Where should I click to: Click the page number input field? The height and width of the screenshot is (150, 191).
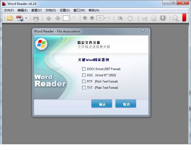[x=66, y=18]
